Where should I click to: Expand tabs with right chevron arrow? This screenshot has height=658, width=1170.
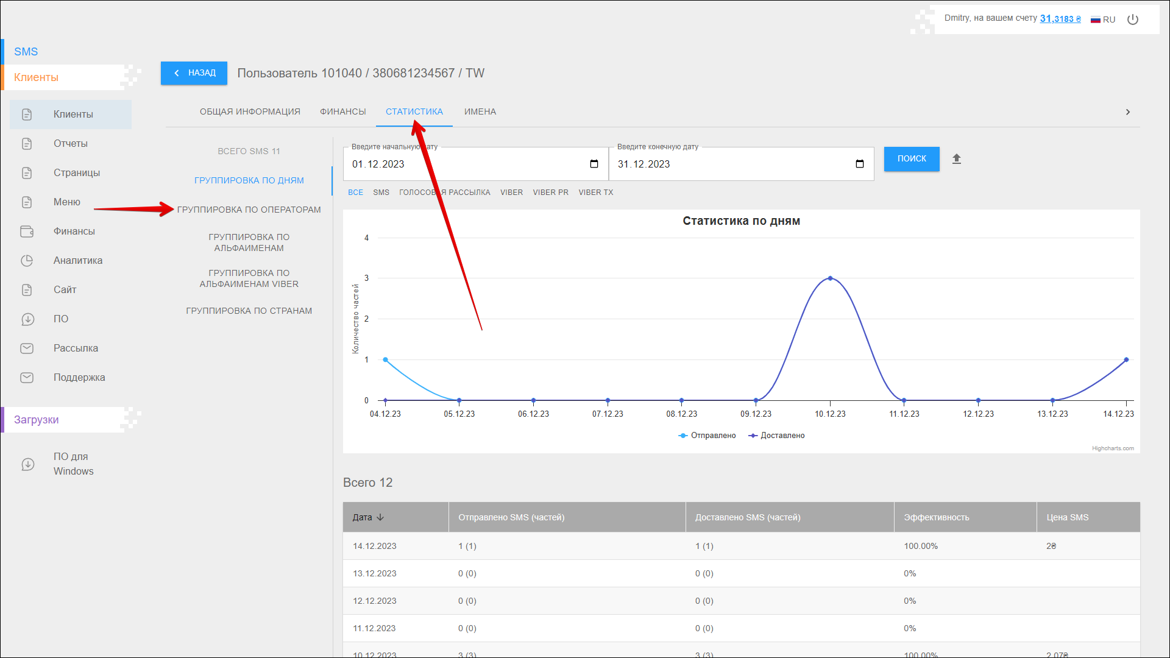click(1128, 112)
